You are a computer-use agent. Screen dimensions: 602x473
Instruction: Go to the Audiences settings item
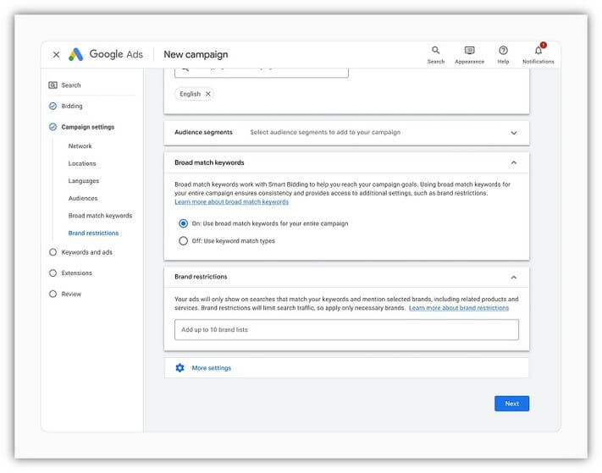tap(83, 198)
